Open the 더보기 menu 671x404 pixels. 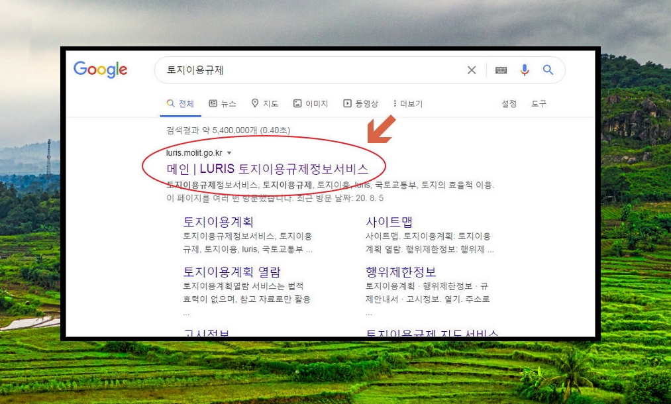408,103
